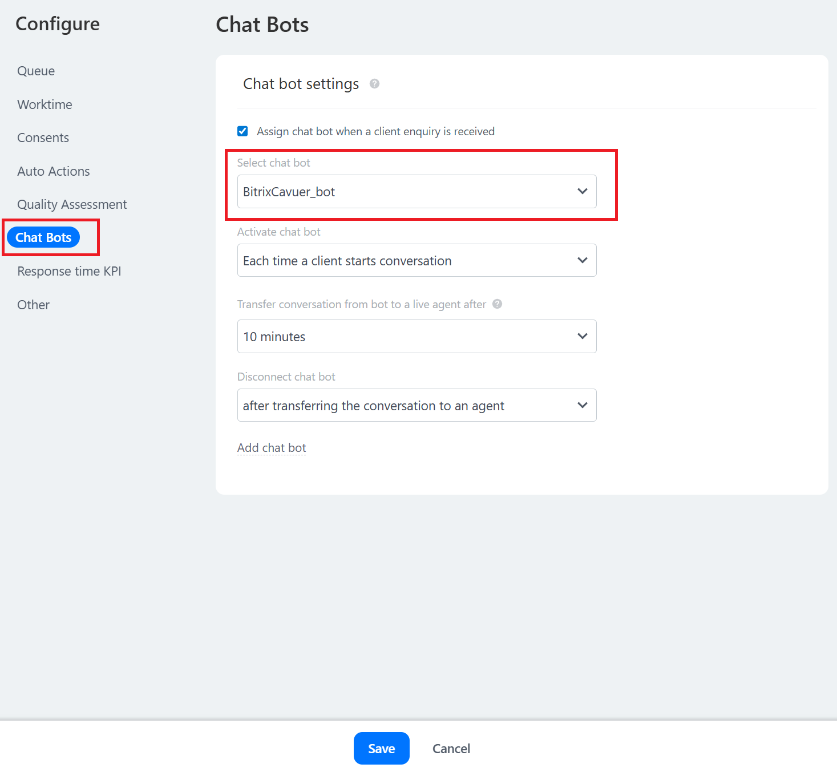Click the Chat Bots page title
The image size is (837, 768).
pyautogui.click(x=262, y=25)
